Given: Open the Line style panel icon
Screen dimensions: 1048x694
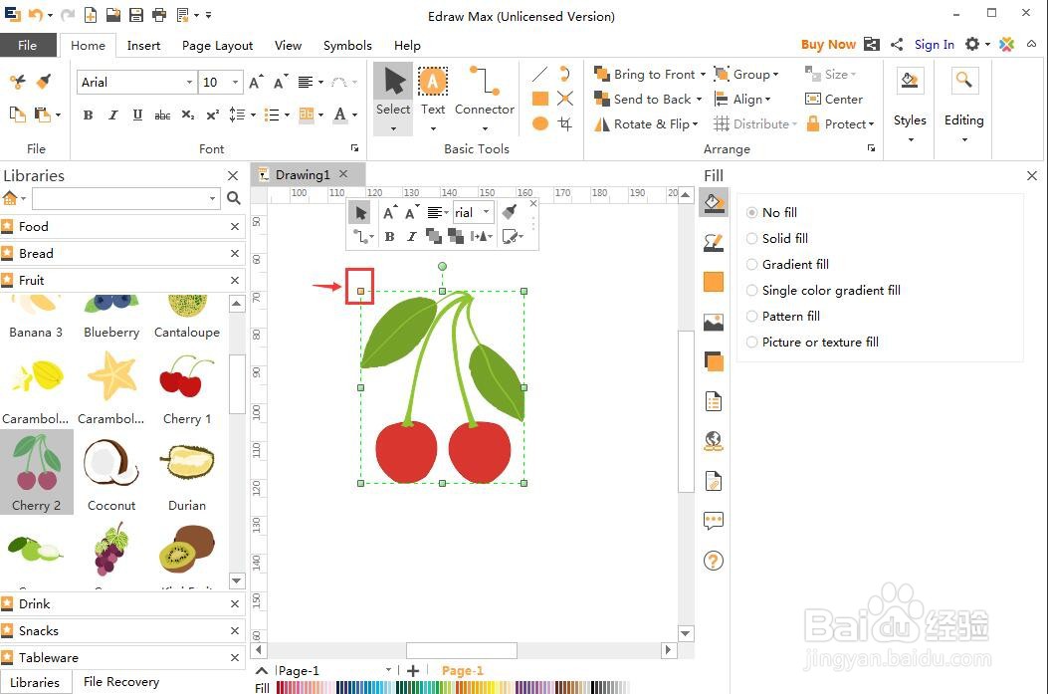Looking at the screenshot, I should coord(714,242).
